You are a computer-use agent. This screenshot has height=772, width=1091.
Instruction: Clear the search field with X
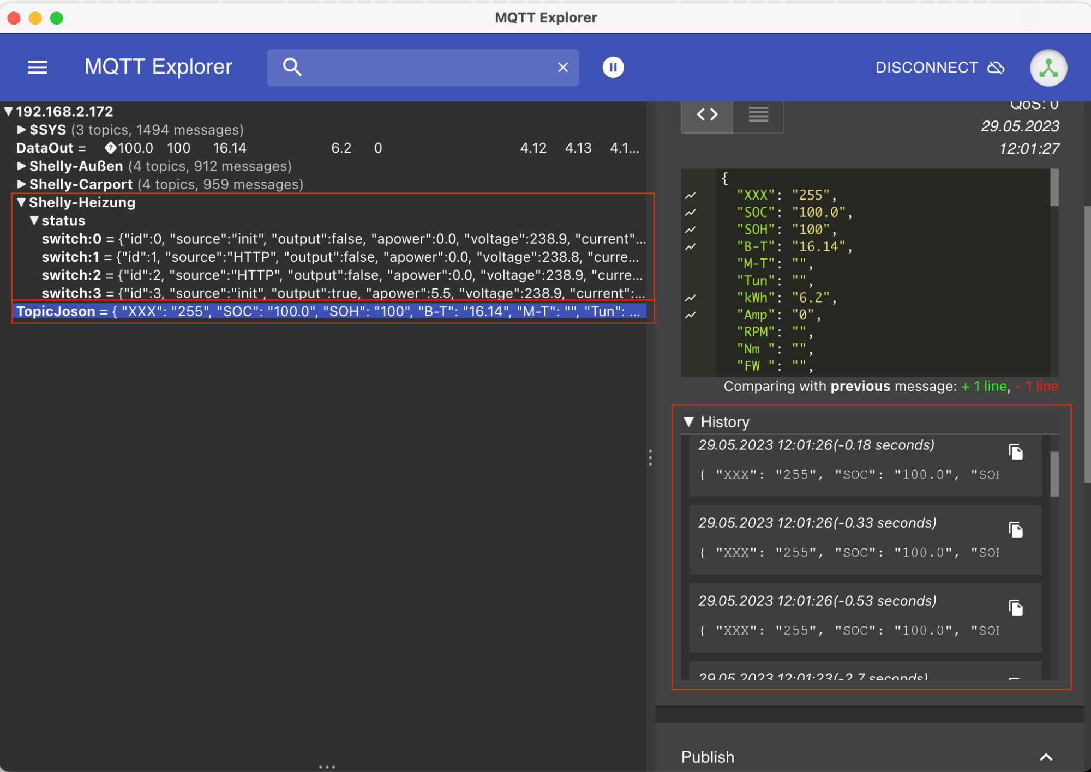pos(563,67)
